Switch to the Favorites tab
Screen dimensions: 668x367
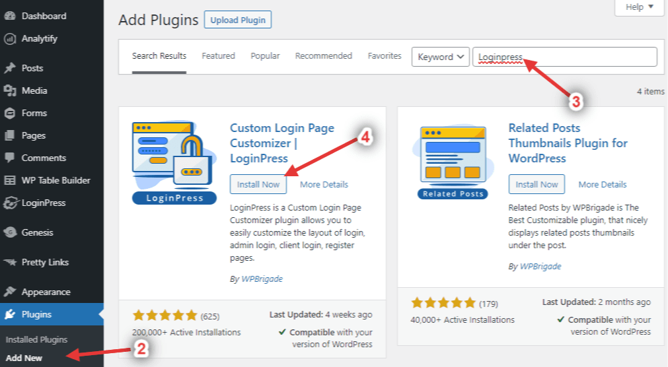(x=385, y=55)
